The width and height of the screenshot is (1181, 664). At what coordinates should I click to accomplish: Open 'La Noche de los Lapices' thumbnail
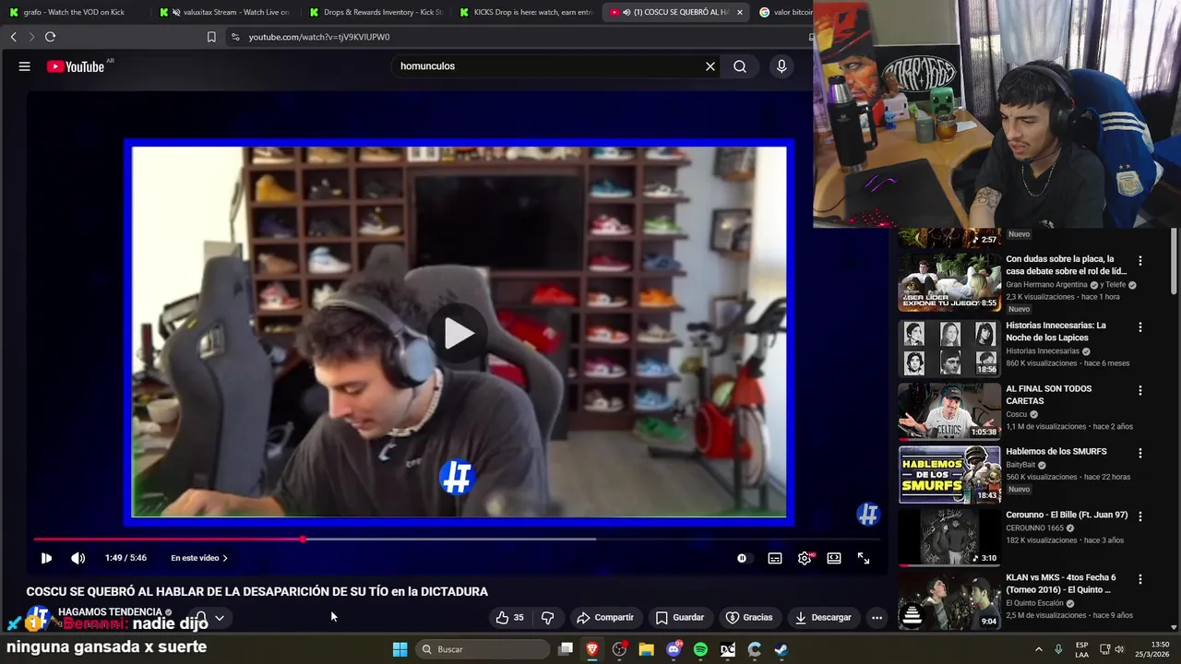point(949,348)
